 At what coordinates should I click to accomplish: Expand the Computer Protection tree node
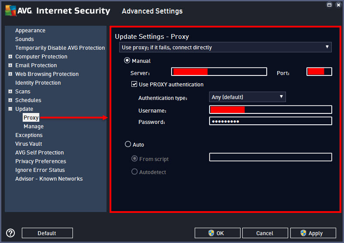coord(10,57)
